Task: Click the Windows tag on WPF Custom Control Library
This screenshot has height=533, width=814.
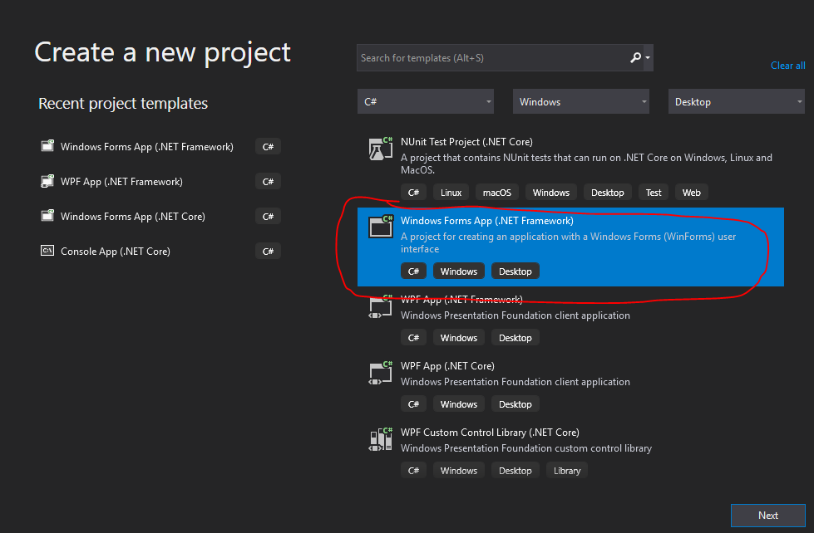Action: pos(458,470)
